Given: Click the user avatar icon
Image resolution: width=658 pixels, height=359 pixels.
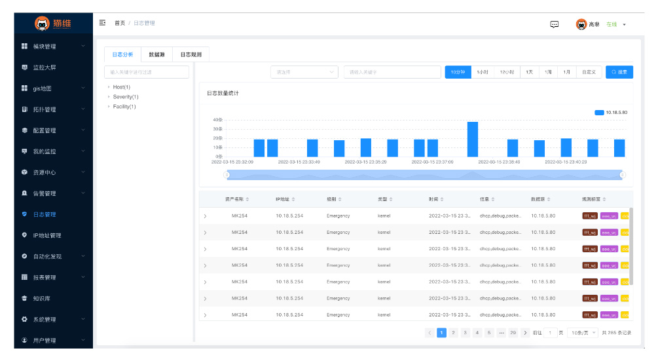Looking at the screenshot, I should point(581,24).
